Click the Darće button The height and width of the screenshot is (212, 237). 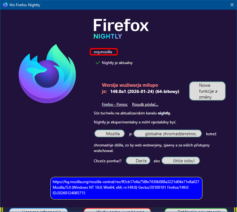click(138, 161)
